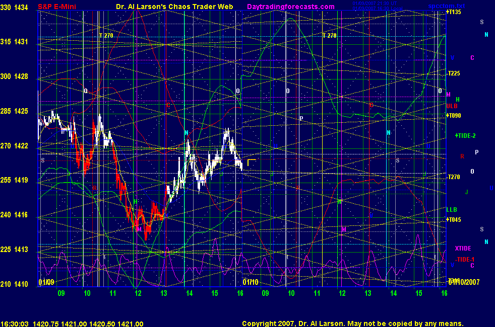Click the '285 1425' price axis label

pyautogui.click(x=14, y=111)
